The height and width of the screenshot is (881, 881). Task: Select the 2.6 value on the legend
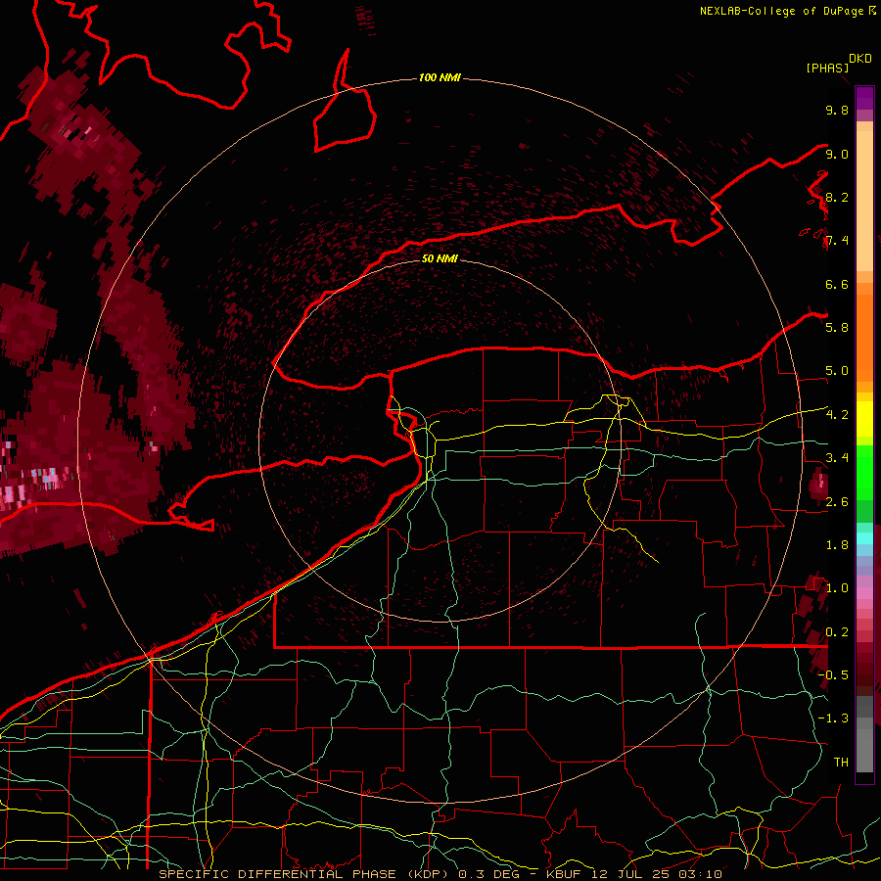837,501
